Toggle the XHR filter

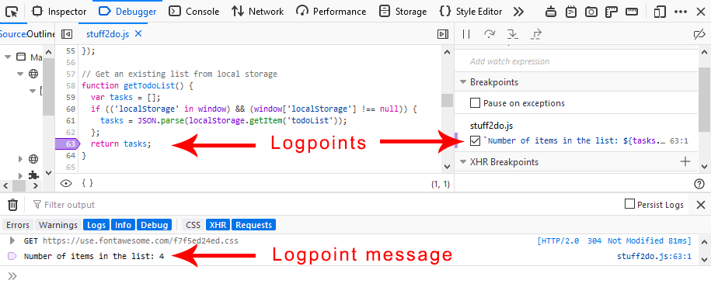point(218,225)
